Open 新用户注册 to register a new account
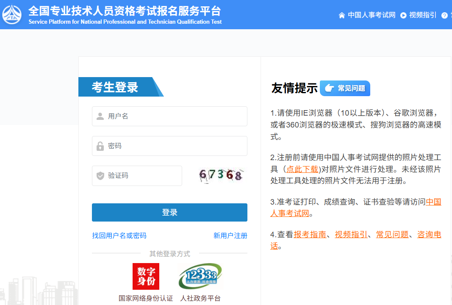Screen dimensions: 452x305 pos(230,236)
